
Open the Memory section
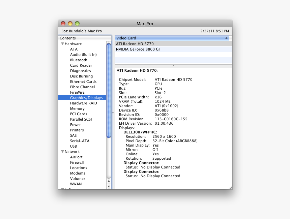[x=77, y=108]
